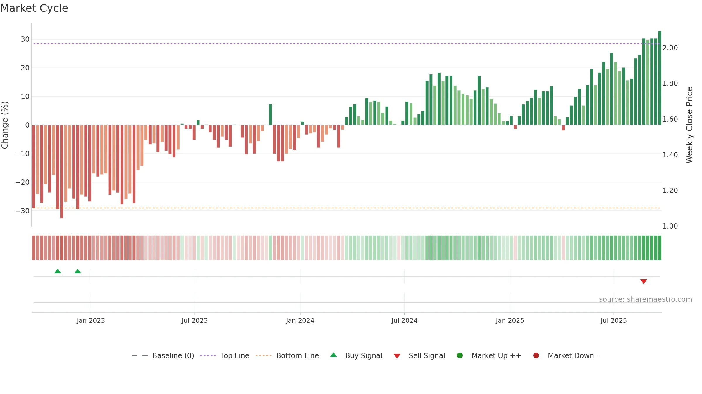
Task: Click the isolated green bar before Jan 2024
Action: (270, 115)
